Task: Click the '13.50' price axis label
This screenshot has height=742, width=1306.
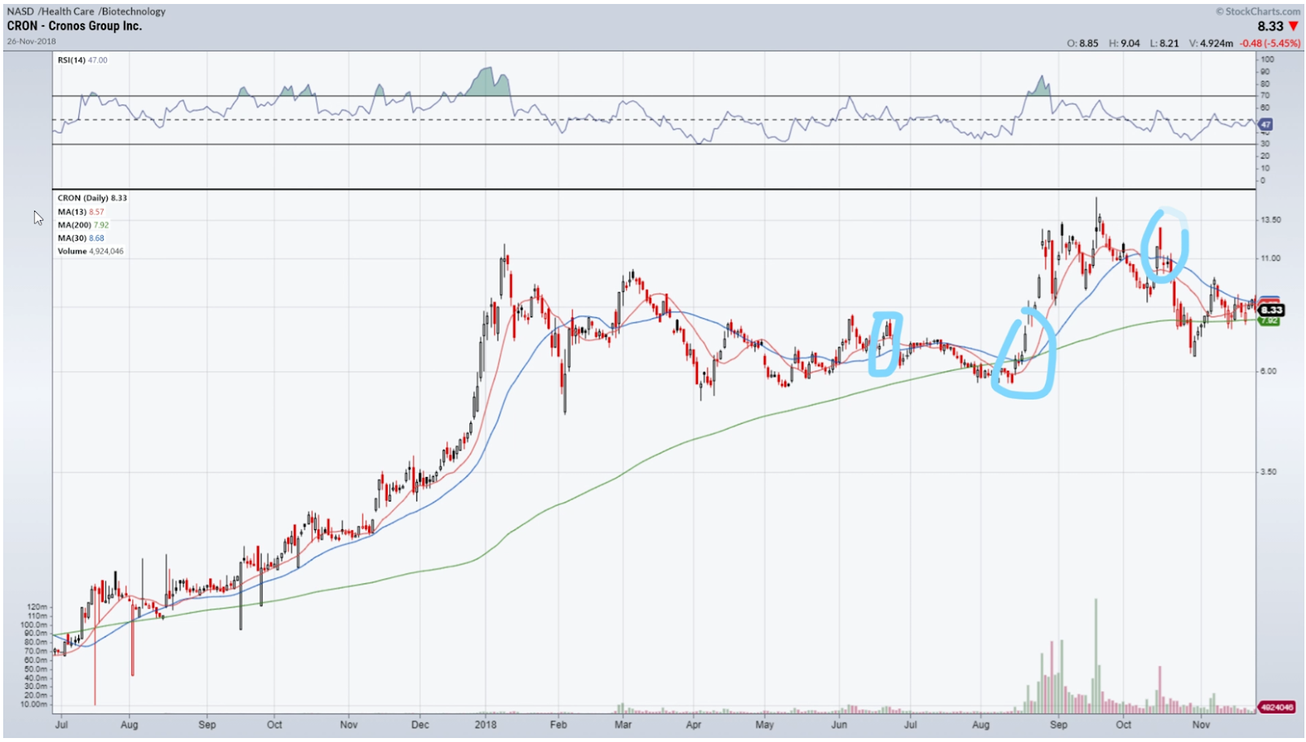Action: pyautogui.click(x=1270, y=220)
